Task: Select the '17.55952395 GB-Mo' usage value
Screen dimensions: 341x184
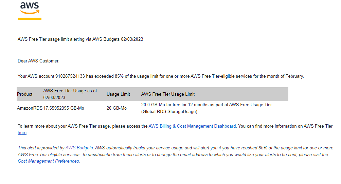Action: point(64,108)
